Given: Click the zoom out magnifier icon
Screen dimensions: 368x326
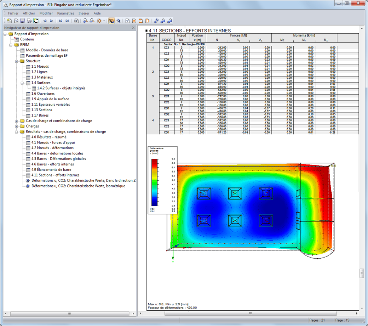Looking at the screenshot, I should click(92, 21).
